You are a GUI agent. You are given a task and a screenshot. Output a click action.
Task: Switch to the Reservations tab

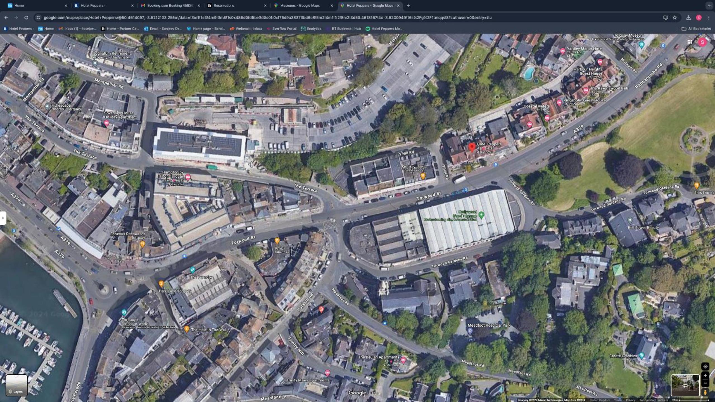pos(224,5)
